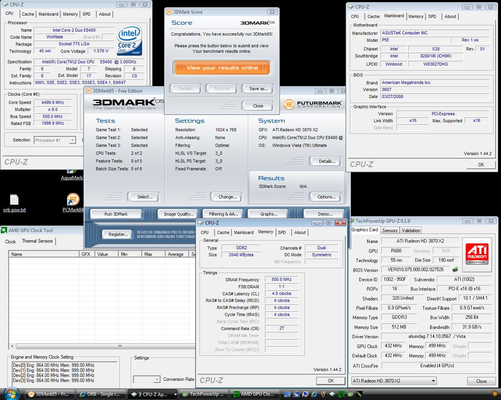
Task: Open the ATI Radeon HD 3870 X2 card dropdown
Action: pos(394,381)
